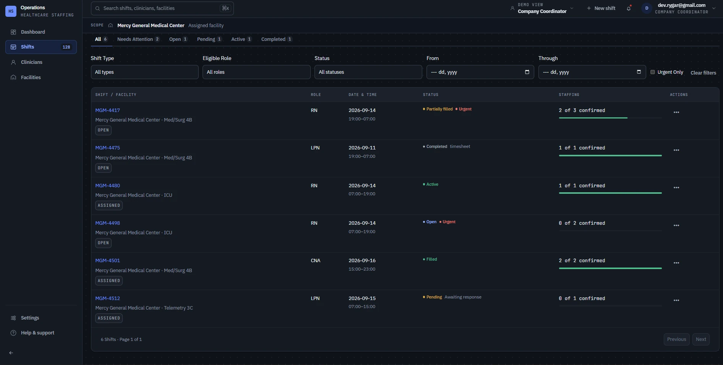The width and height of the screenshot is (723, 365).
Task: Show the Active shifts tab
Action: click(241, 39)
